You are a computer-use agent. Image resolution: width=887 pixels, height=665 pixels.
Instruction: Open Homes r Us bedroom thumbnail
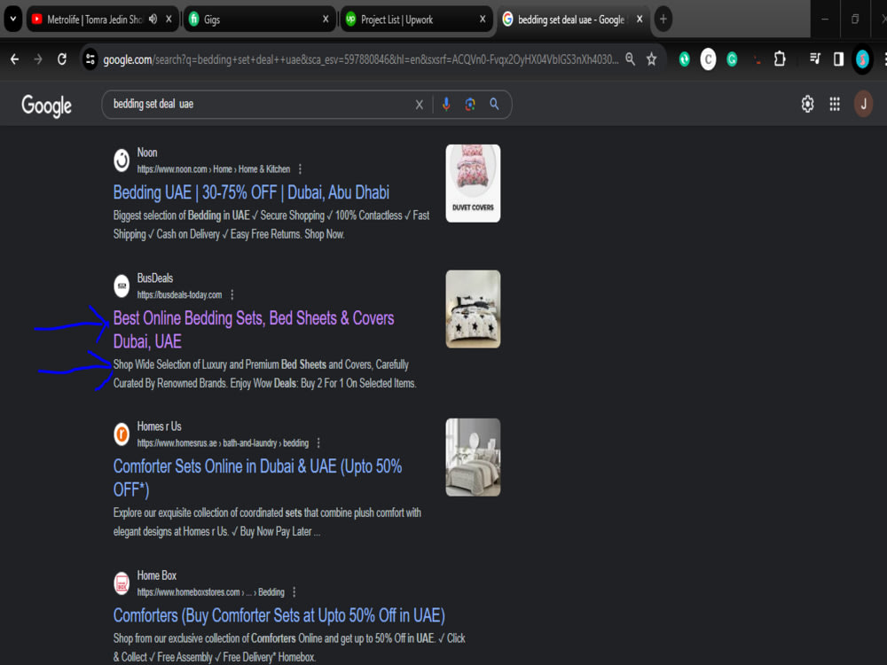pyautogui.click(x=473, y=457)
